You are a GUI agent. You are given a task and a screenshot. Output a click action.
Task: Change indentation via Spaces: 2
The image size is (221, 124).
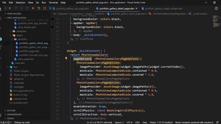coord(119,123)
